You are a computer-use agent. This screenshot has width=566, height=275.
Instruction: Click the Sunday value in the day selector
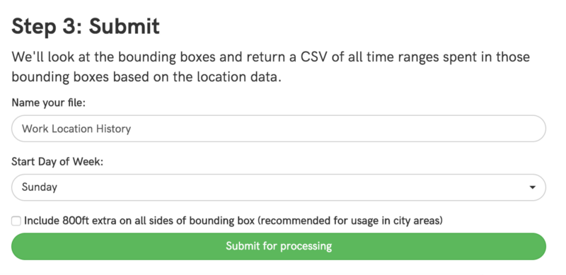point(40,187)
